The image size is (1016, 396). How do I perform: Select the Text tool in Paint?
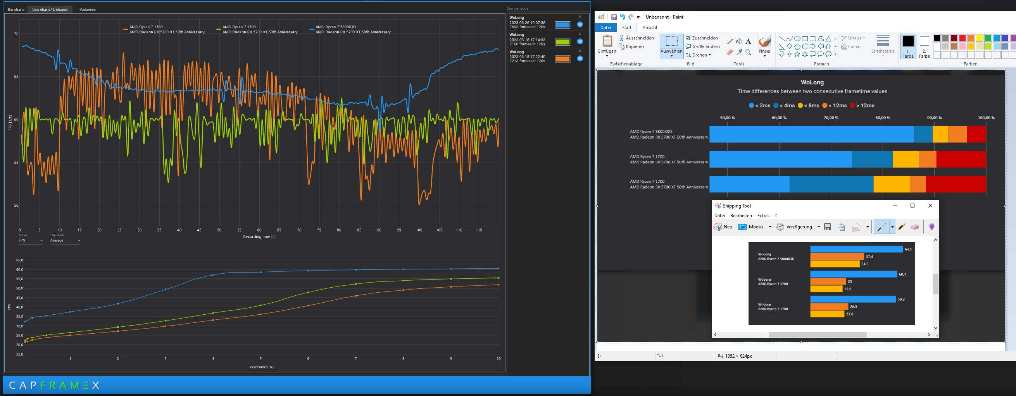pyautogui.click(x=748, y=41)
